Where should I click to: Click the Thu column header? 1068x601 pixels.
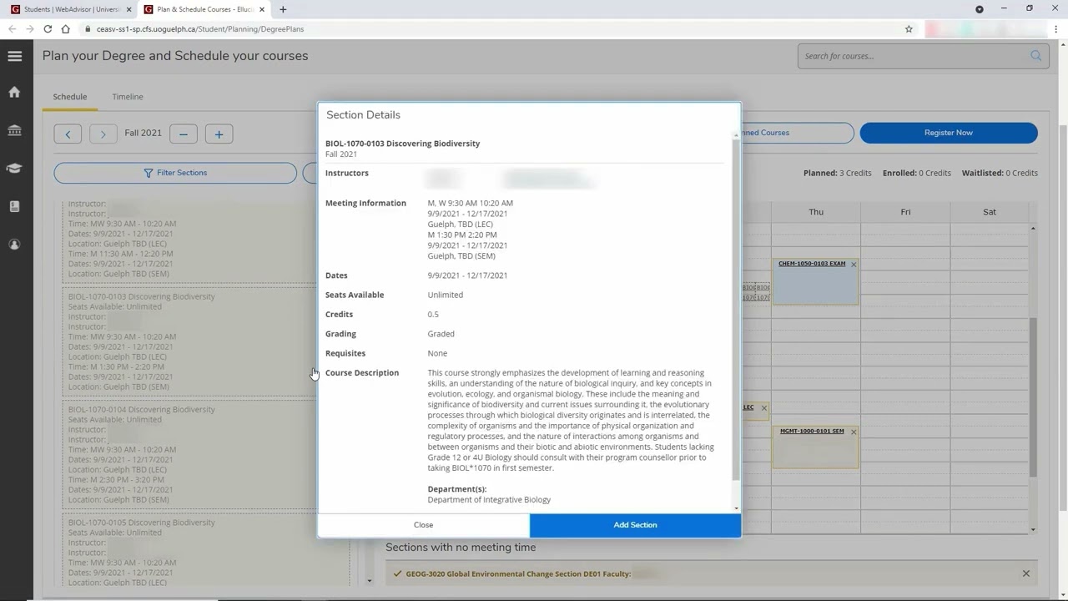pos(816,212)
